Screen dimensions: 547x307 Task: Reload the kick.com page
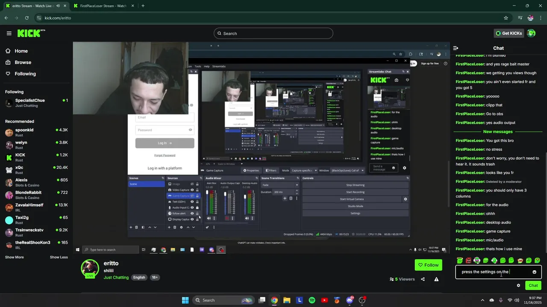coord(26,18)
